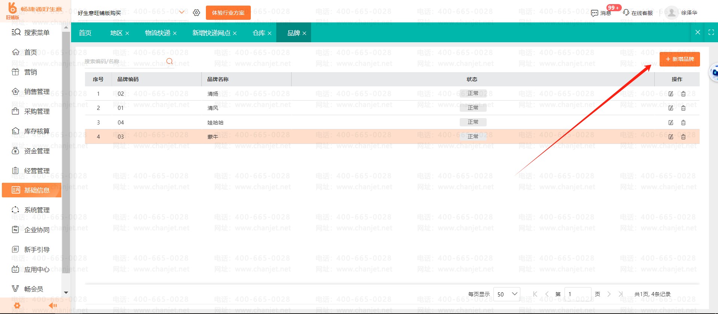This screenshot has width=718, height=314.
Task: Close the 物流快递 tab
Action: pyautogui.click(x=175, y=33)
